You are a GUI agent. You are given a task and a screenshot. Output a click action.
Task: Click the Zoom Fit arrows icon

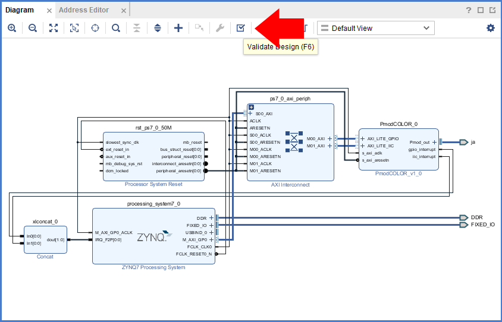[x=54, y=28]
